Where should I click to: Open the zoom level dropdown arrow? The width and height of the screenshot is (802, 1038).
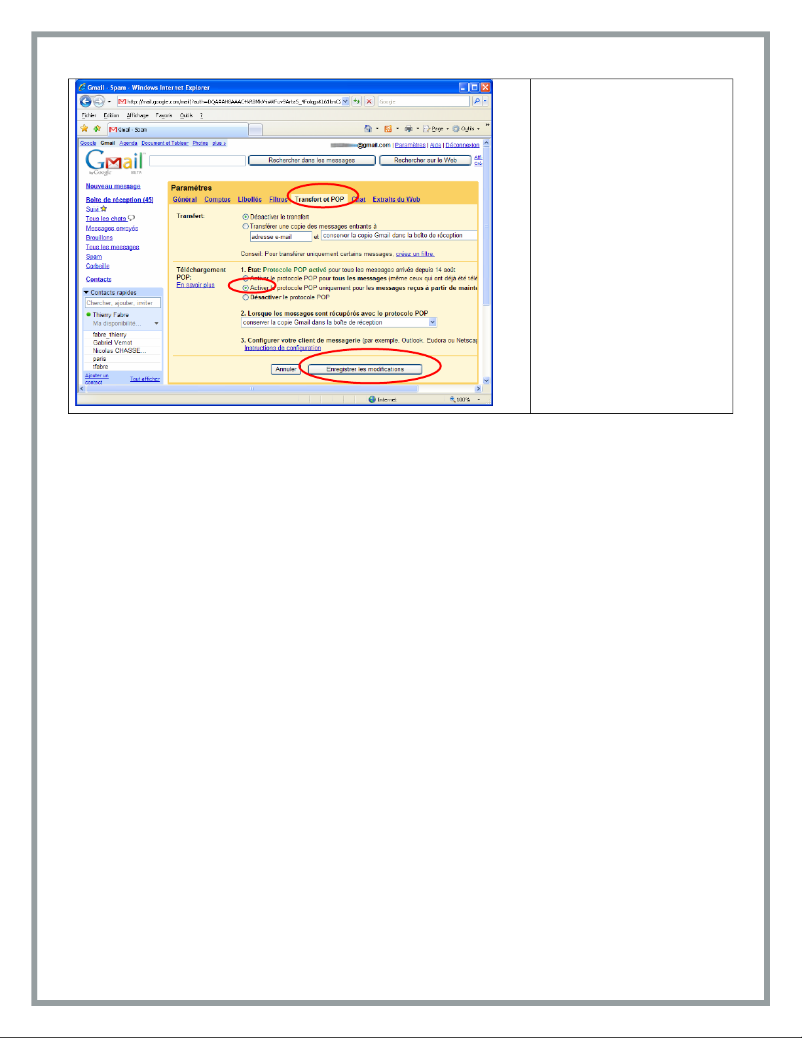coord(479,399)
